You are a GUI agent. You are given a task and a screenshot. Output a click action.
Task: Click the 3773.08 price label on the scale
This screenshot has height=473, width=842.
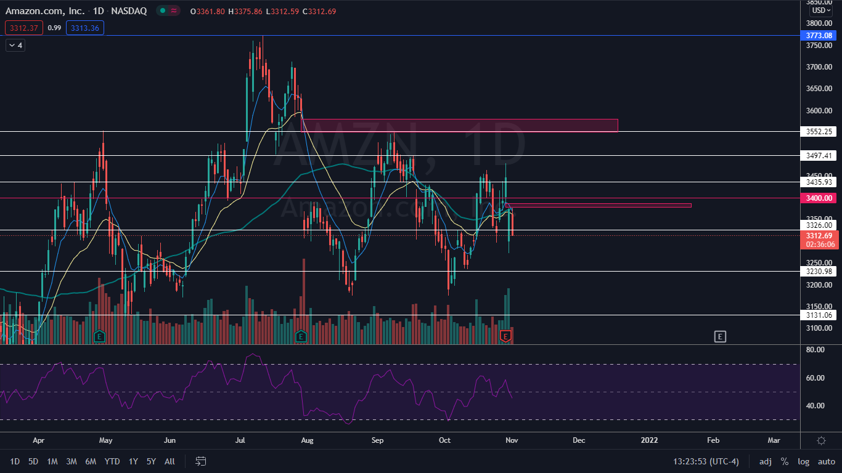819,36
